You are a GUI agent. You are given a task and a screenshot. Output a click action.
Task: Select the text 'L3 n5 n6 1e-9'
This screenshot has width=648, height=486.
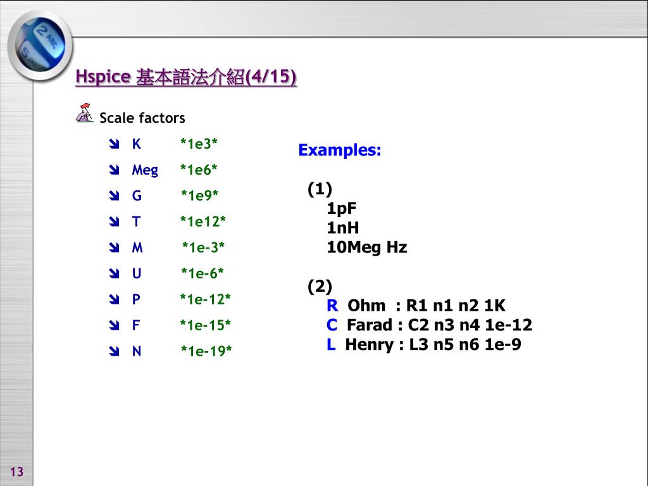point(465,344)
